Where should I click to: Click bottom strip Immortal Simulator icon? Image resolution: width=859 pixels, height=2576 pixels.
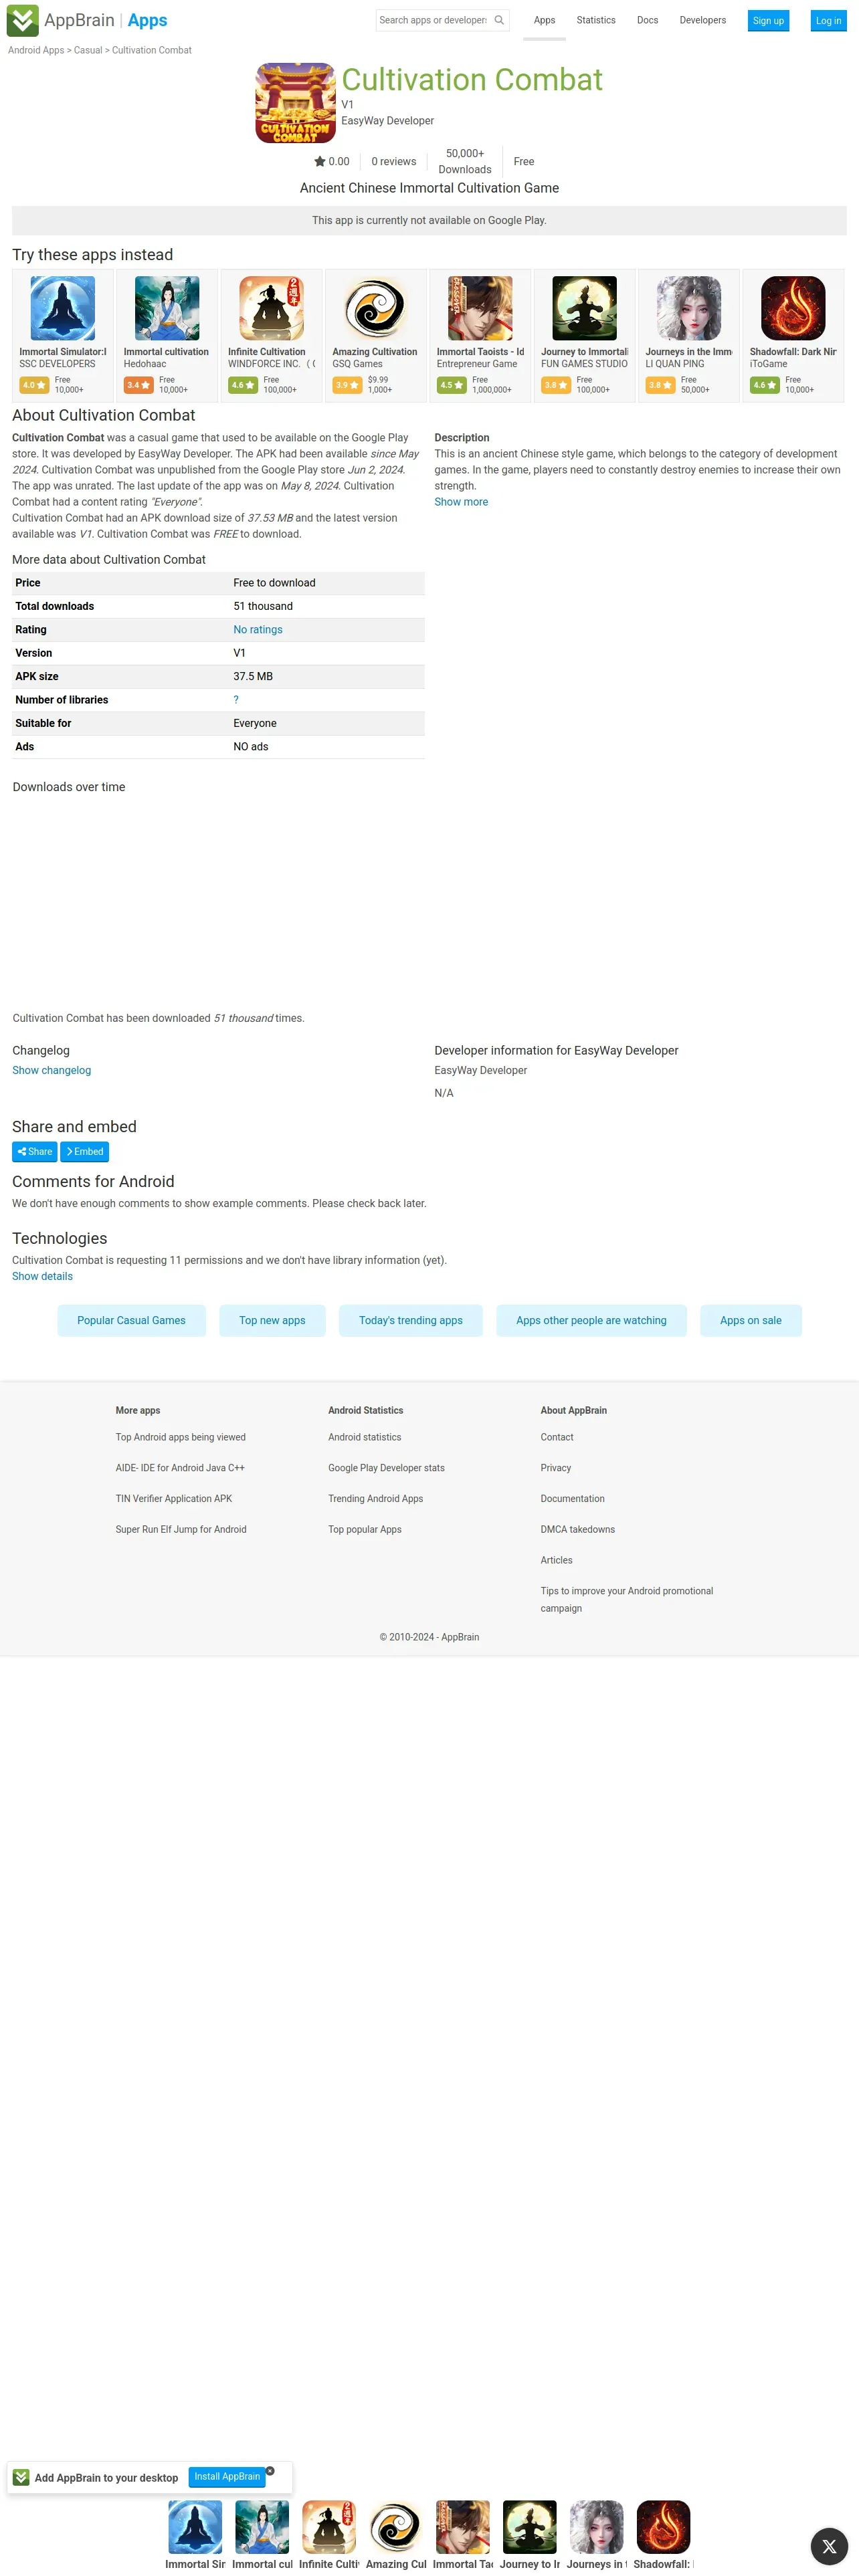tap(195, 2527)
